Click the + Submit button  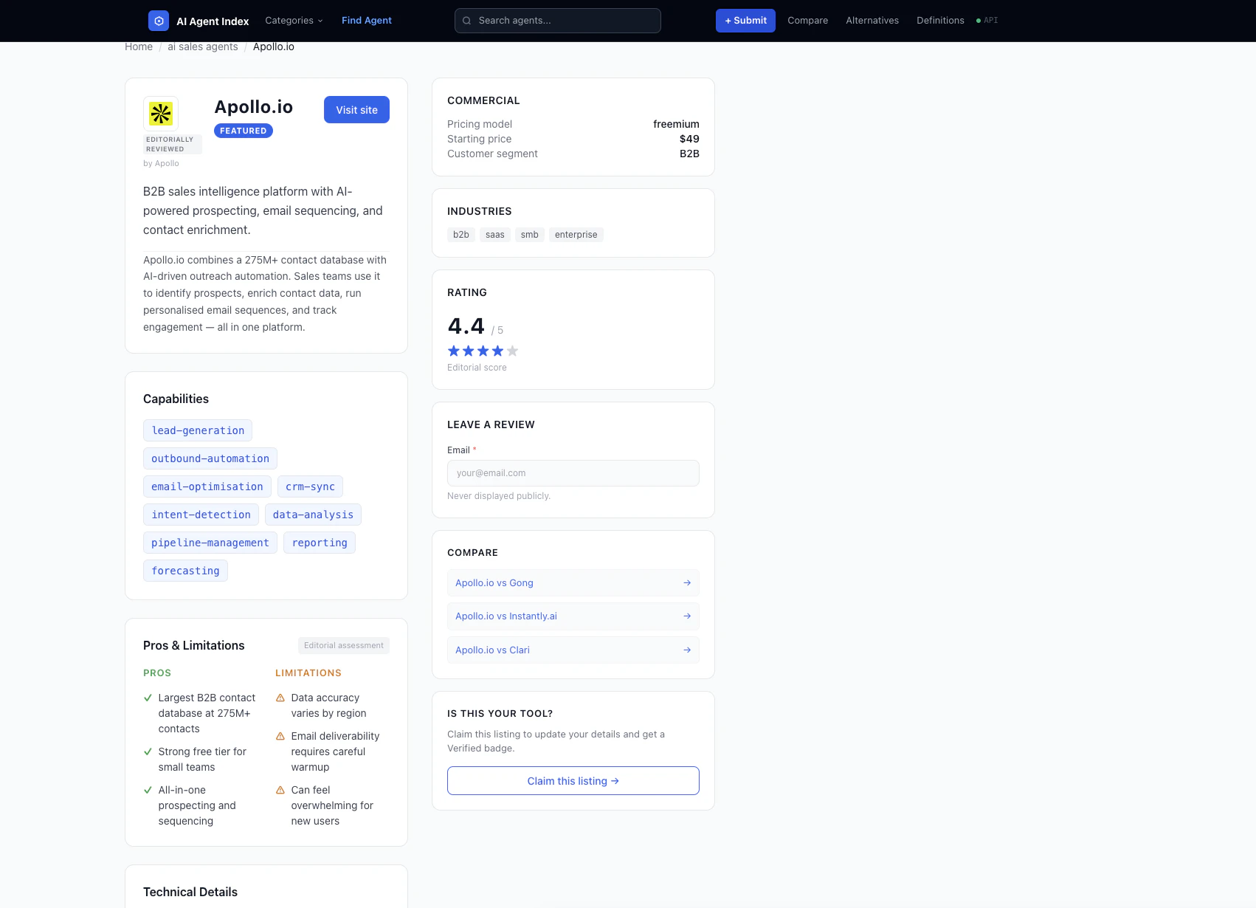coord(745,21)
